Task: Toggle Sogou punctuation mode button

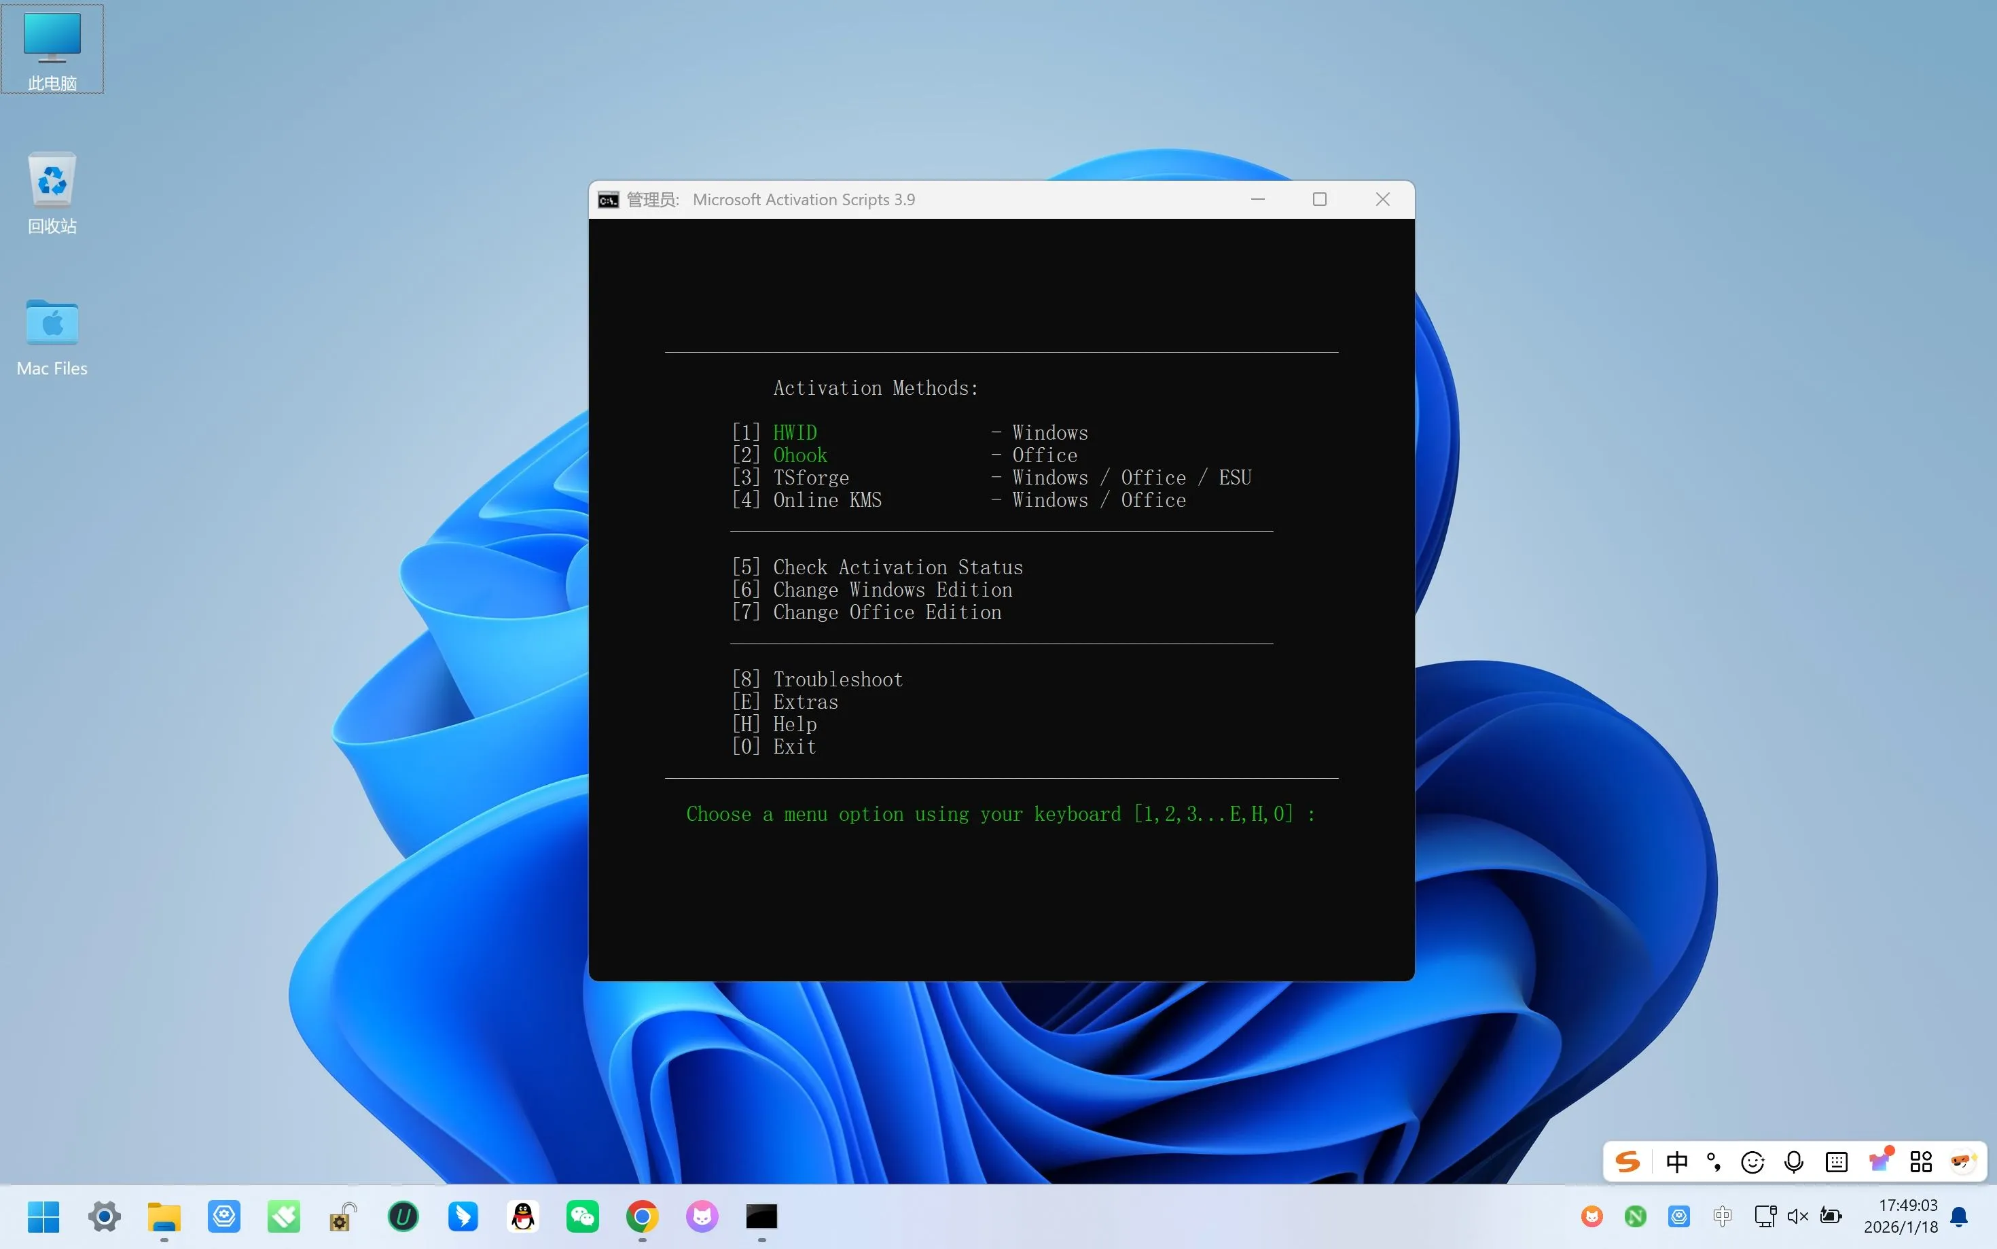Action: tap(1714, 1162)
